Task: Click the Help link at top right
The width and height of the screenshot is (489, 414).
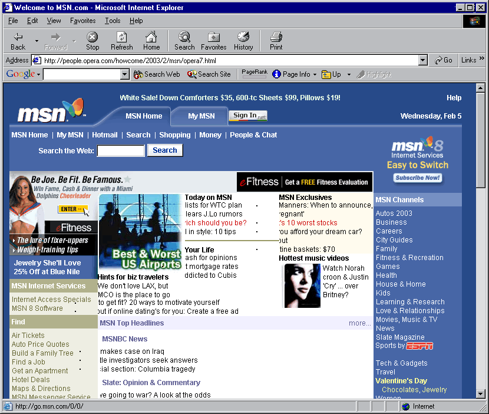Action: coord(454,98)
